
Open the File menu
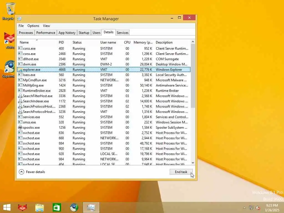[21, 26]
